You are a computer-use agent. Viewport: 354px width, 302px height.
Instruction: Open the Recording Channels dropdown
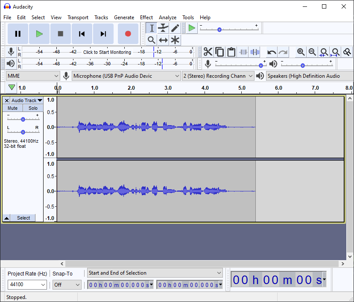coord(218,76)
